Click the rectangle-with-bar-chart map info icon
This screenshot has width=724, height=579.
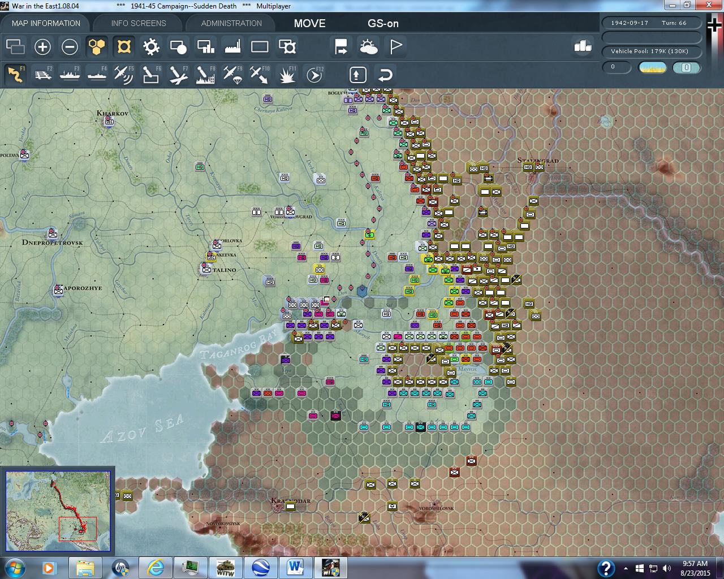coord(205,46)
